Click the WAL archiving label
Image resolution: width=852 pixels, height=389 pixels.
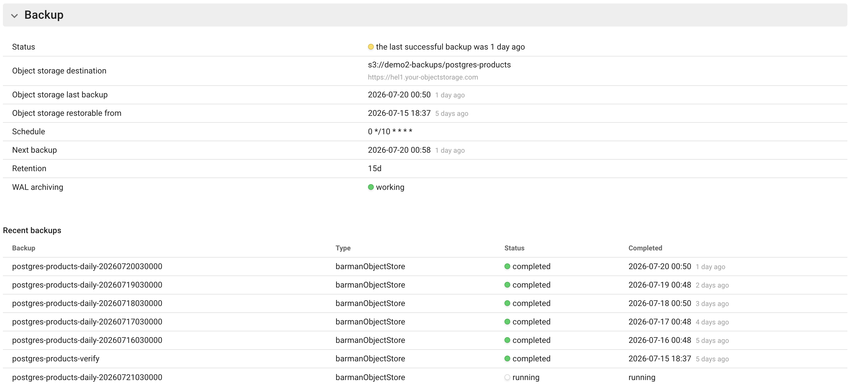pos(38,187)
